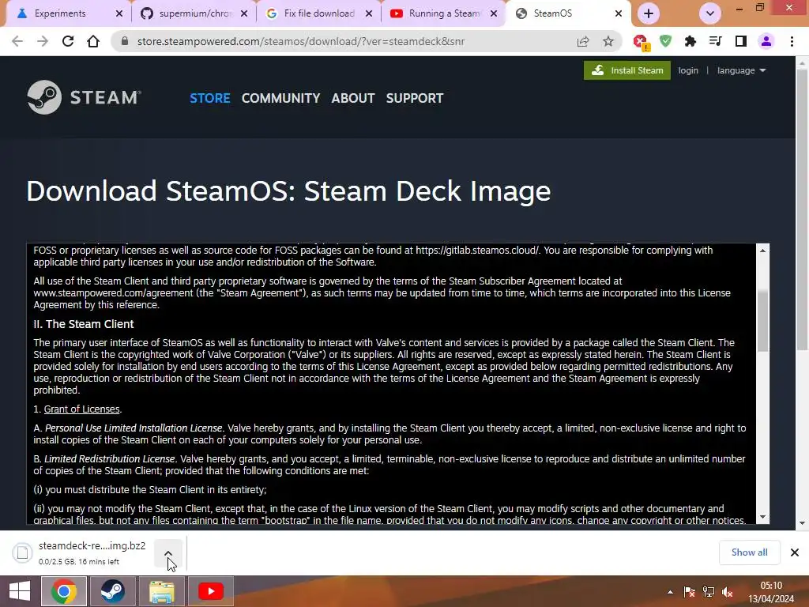Viewport: 809px width, 607px height.
Task: Toggle the browser side panel
Action: (741, 41)
